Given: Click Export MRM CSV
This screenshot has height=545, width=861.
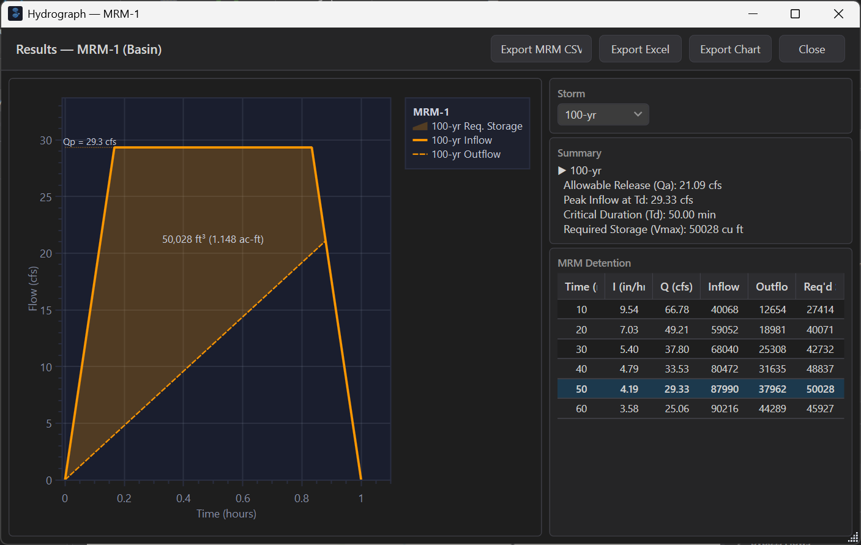Looking at the screenshot, I should click(541, 48).
